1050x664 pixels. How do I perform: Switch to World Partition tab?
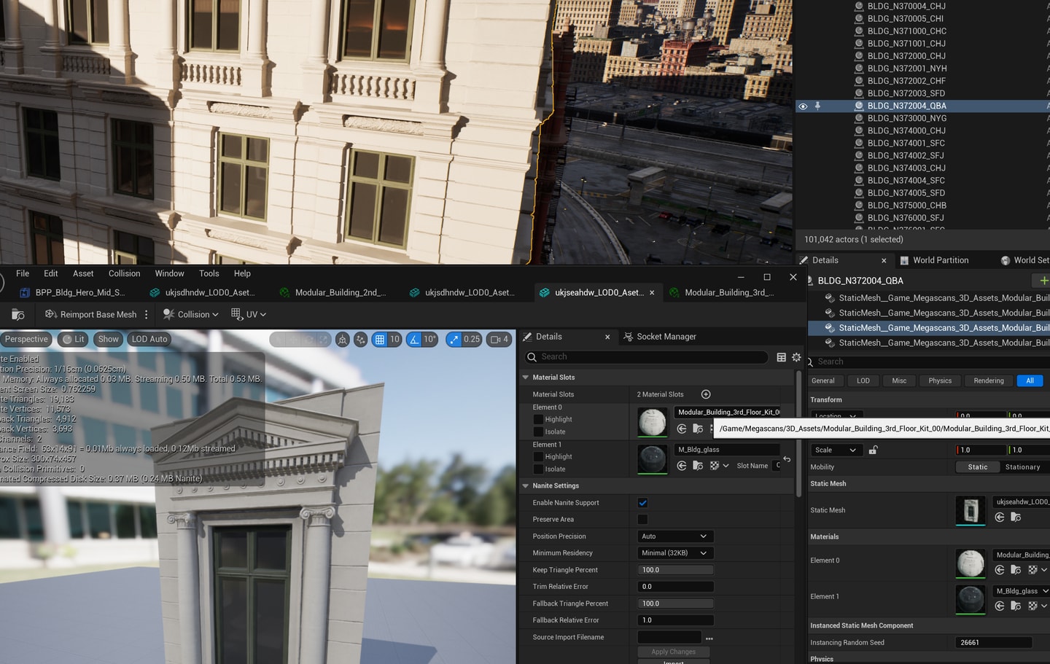(934, 260)
